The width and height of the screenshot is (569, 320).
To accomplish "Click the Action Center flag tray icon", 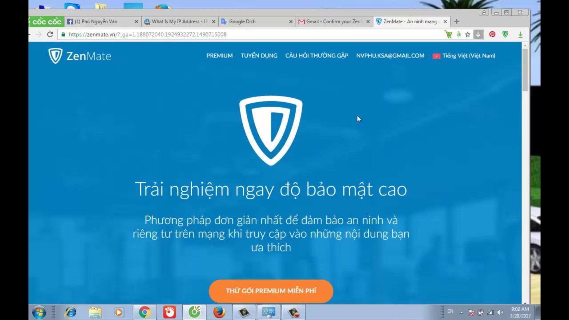I will [x=471, y=312].
